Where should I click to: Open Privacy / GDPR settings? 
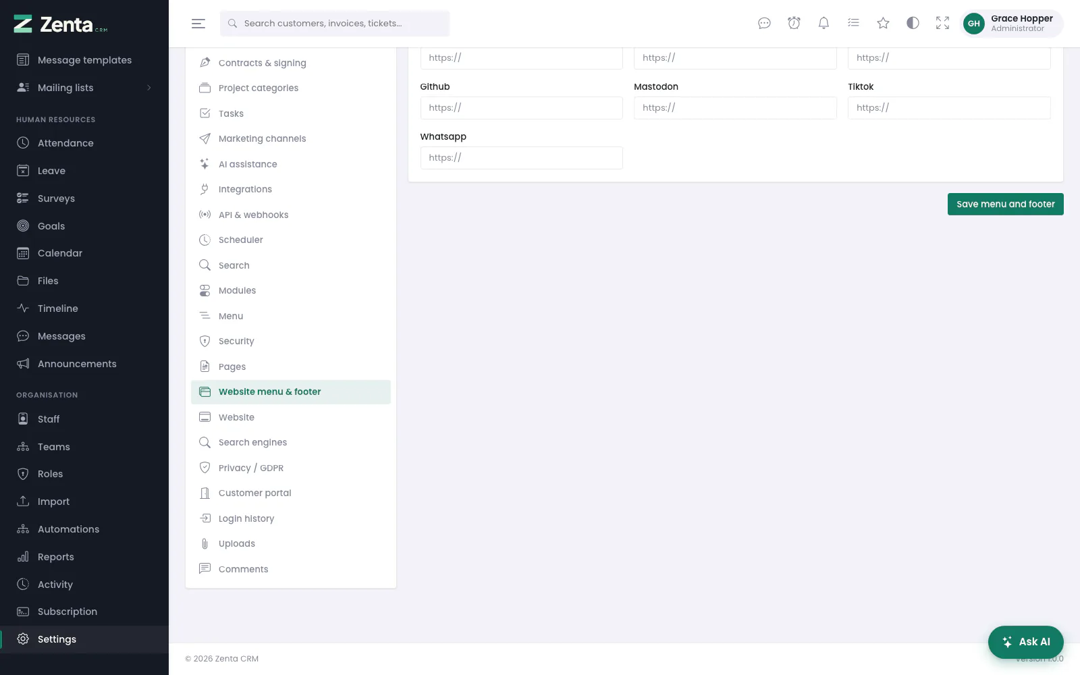[x=291, y=468]
